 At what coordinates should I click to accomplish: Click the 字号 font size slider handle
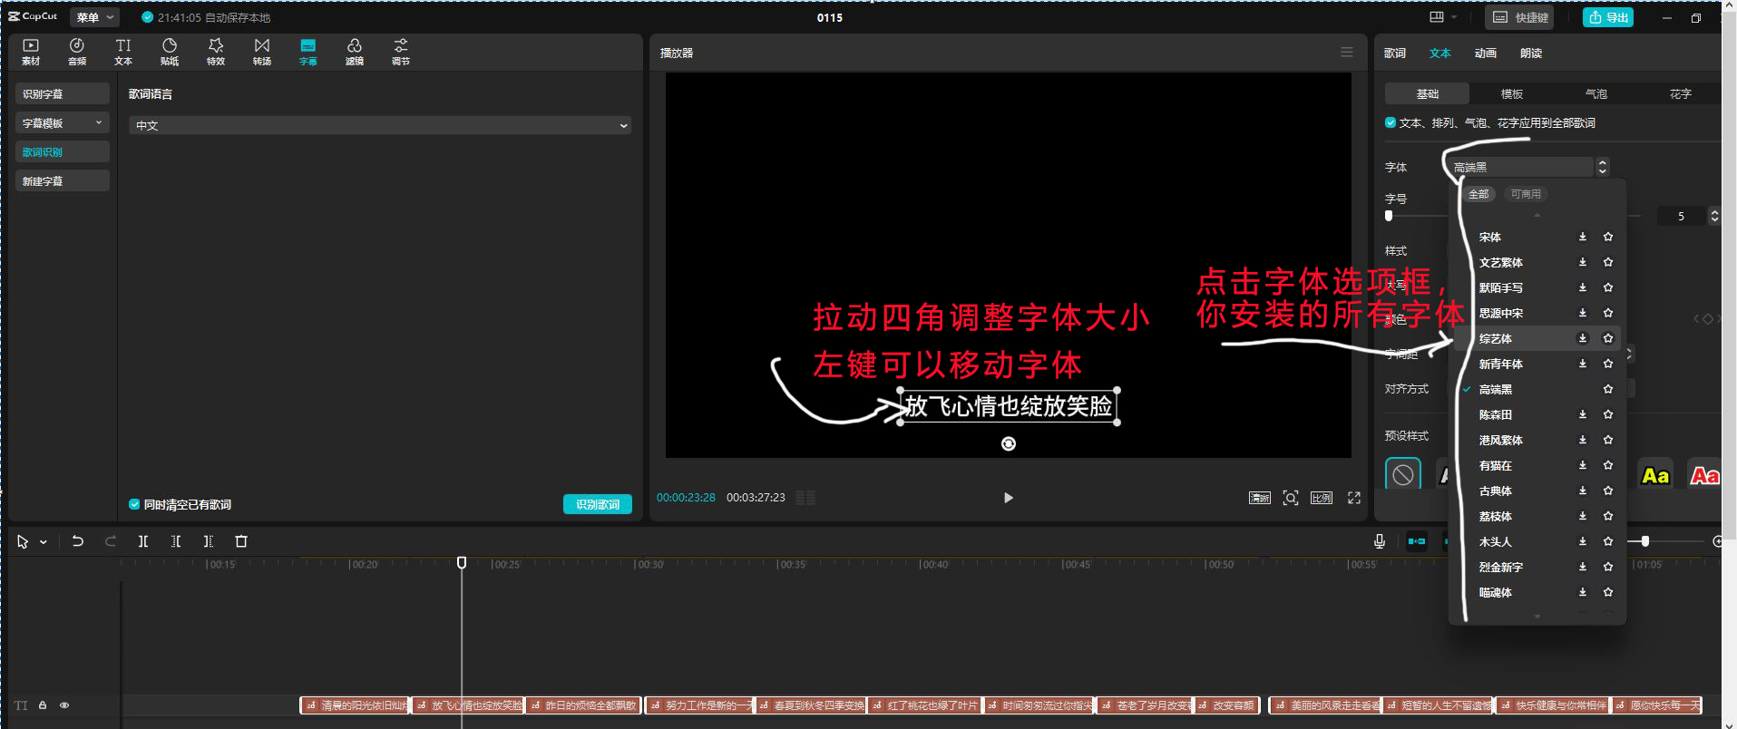[x=1389, y=216]
